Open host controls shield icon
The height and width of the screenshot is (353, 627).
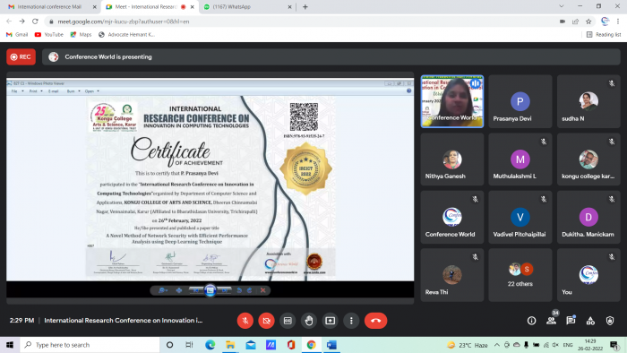click(x=610, y=321)
